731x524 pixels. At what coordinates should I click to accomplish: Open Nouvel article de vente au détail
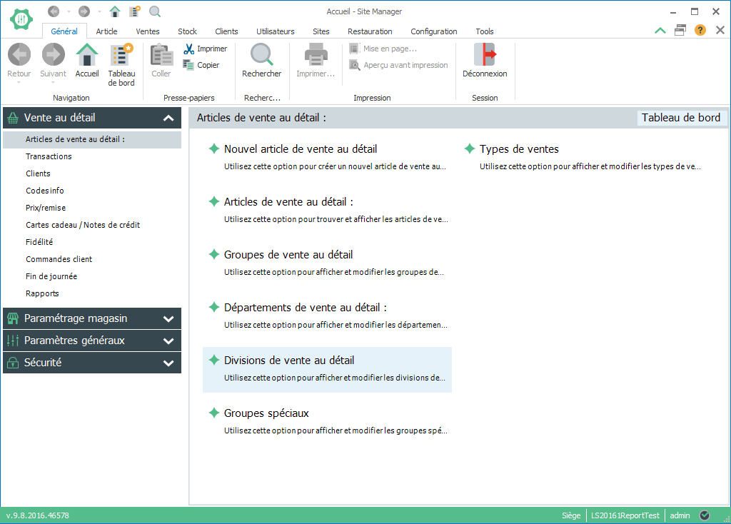tap(301, 149)
